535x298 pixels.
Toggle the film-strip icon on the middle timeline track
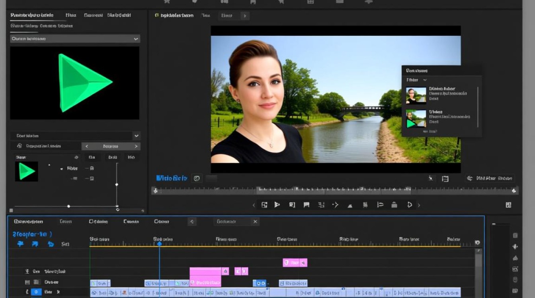click(x=27, y=282)
